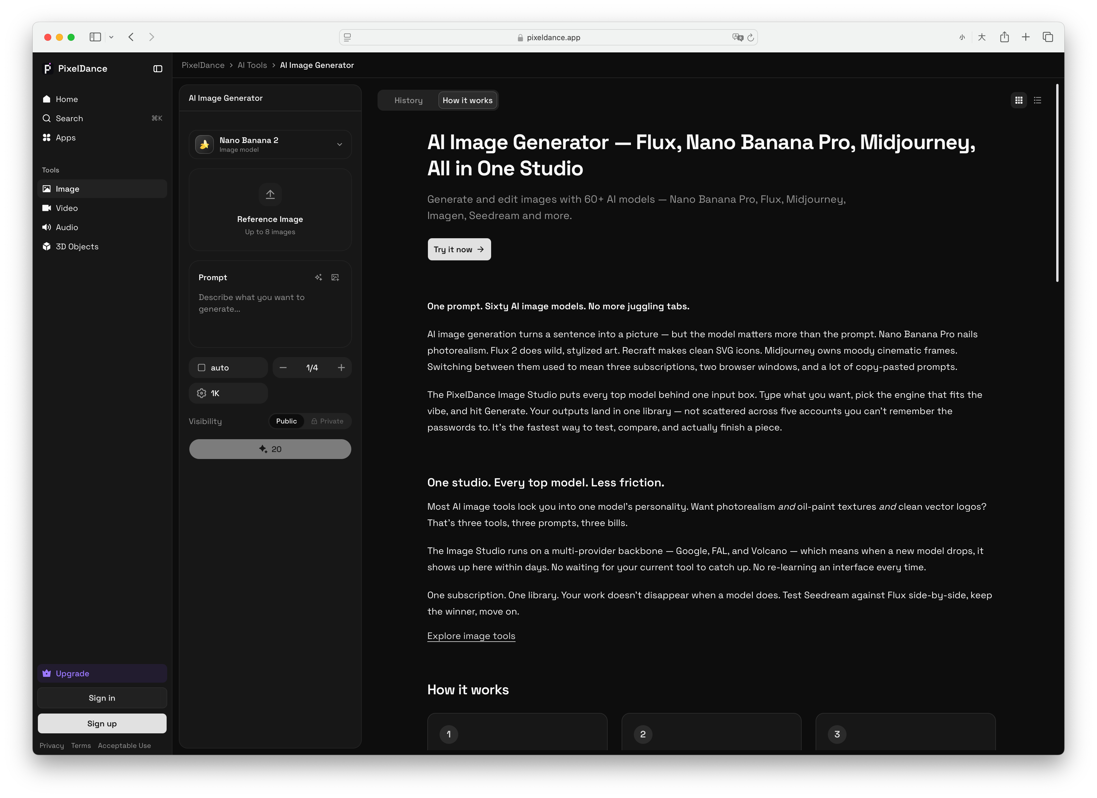This screenshot has width=1097, height=798.
Task: Click the generate button showing 20 credits
Action: tap(270, 449)
